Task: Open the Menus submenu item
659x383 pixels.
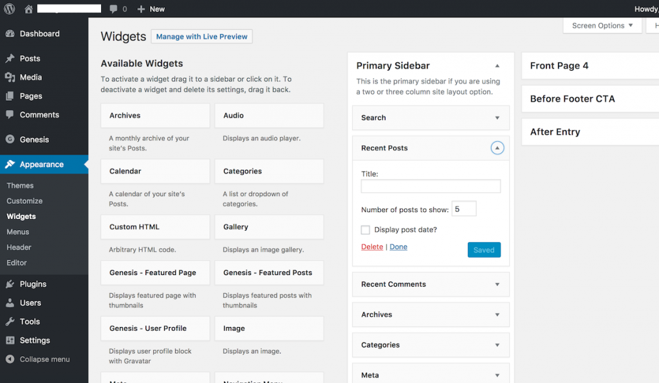Action: 17,232
